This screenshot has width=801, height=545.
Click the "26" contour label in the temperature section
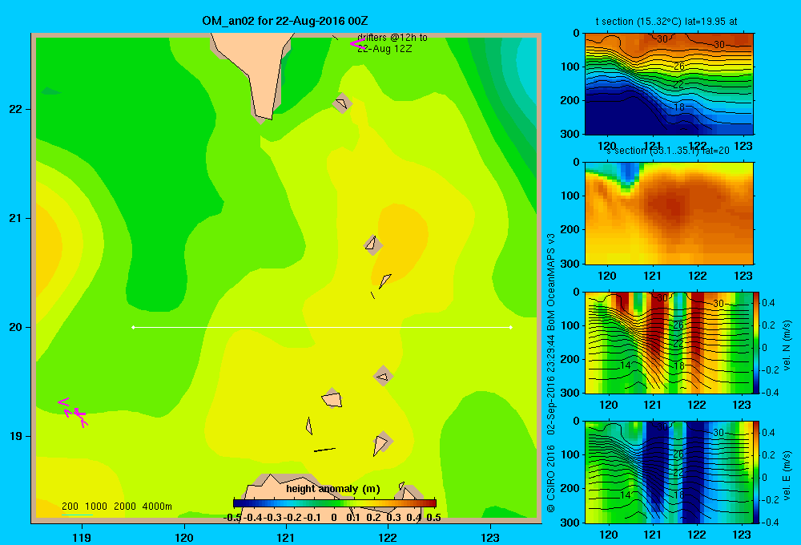[678, 67]
